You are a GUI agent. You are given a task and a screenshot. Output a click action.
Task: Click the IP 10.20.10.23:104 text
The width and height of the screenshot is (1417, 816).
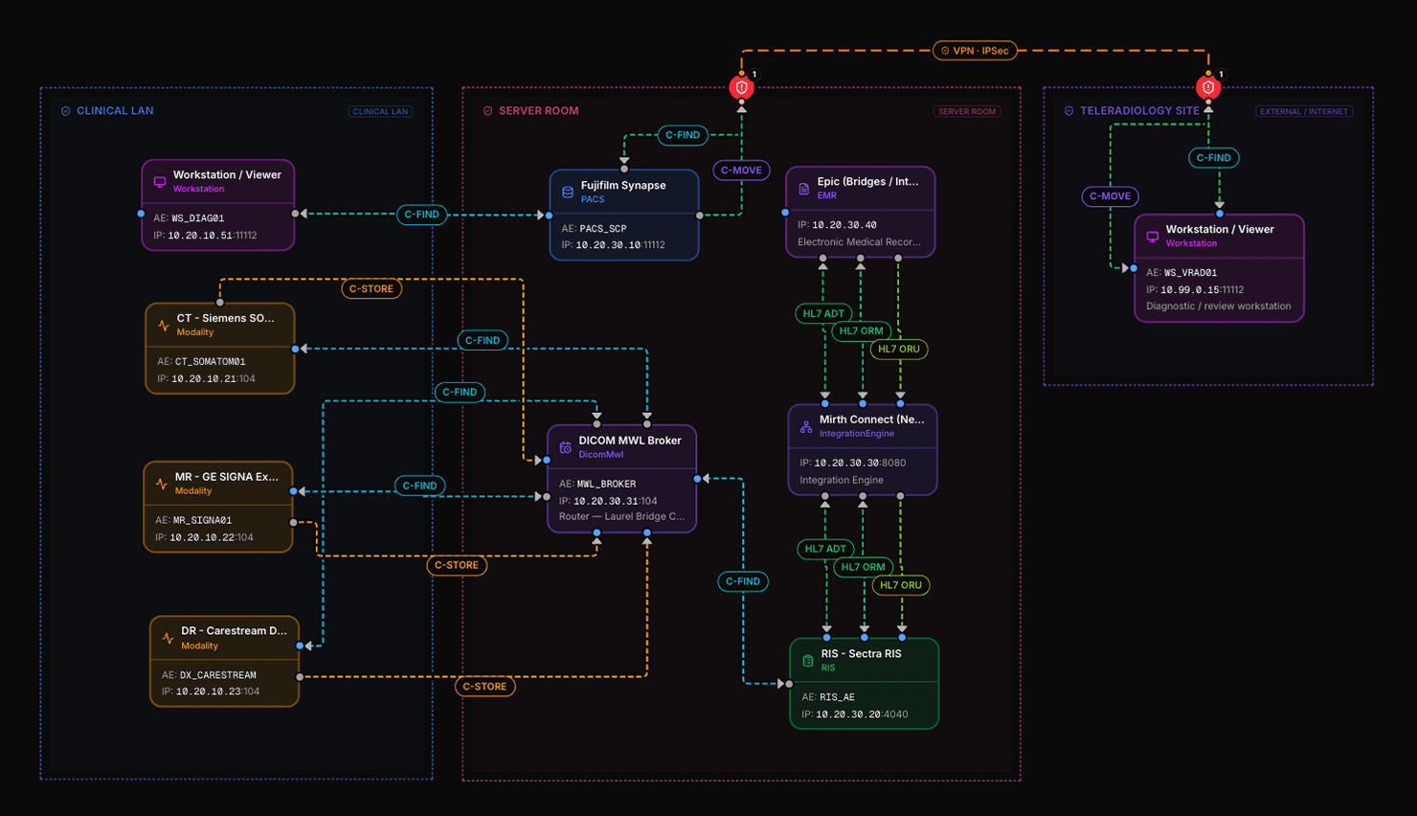click(x=211, y=691)
